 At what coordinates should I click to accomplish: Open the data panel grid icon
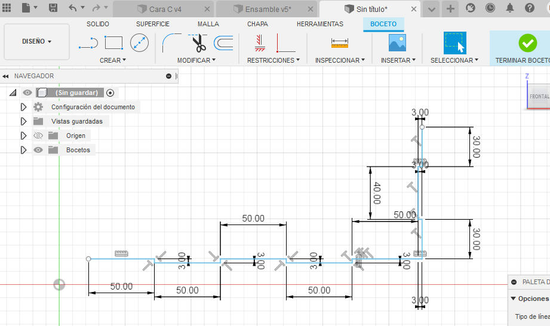7,8
